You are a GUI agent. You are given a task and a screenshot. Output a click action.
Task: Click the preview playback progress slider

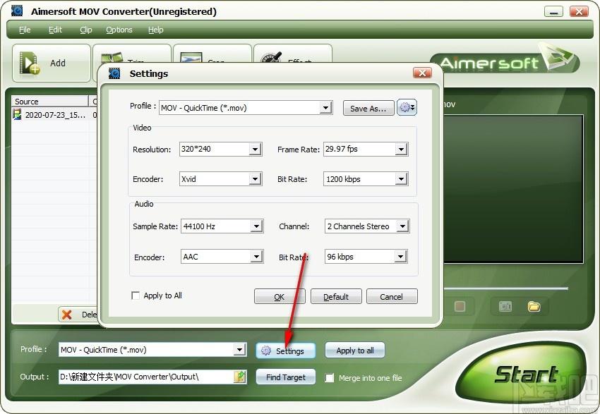pyautogui.click(x=506, y=288)
